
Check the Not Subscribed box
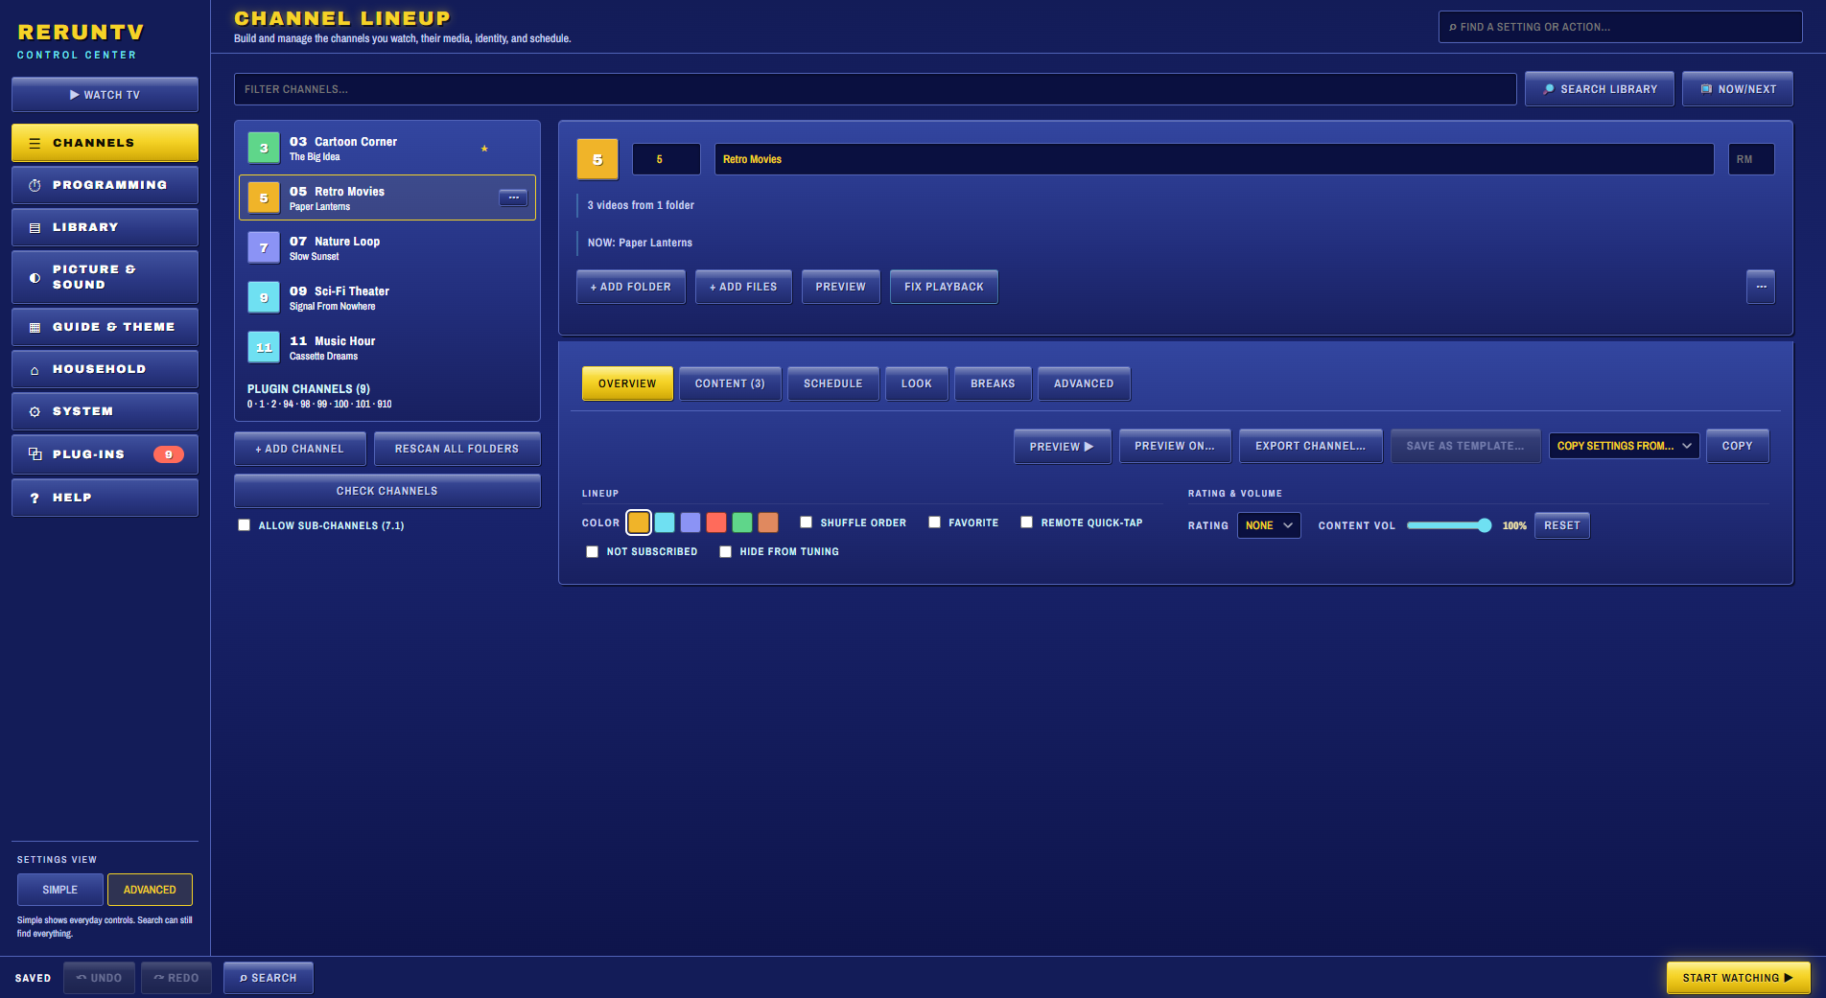click(593, 552)
